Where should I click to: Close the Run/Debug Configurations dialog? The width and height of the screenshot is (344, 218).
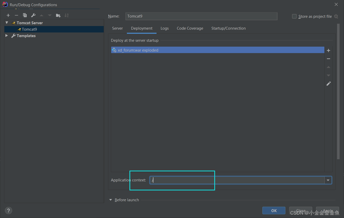(x=336, y=4)
